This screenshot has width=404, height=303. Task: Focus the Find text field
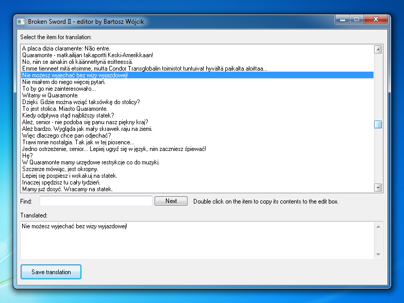96,201
